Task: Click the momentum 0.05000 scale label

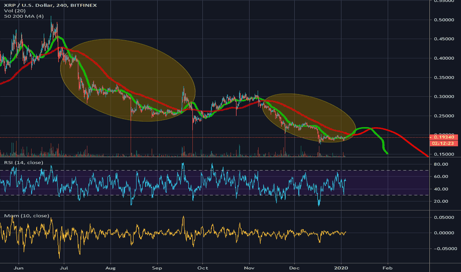Action: 444,217
